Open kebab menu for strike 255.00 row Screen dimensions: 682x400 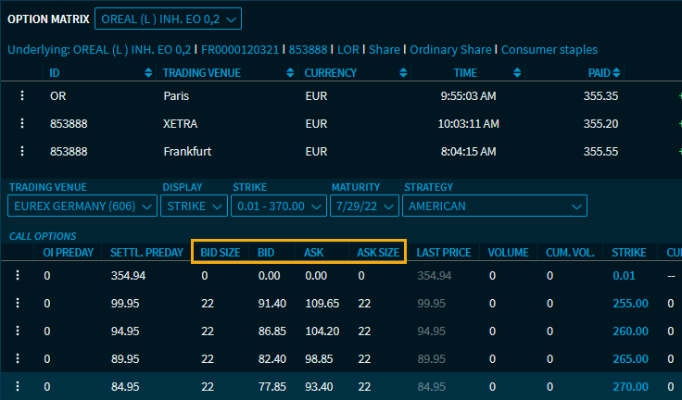(x=16, y=303)
